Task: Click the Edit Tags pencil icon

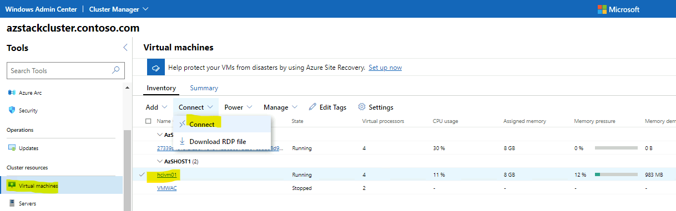Action: pyautogui.click(x=312, y=107)
